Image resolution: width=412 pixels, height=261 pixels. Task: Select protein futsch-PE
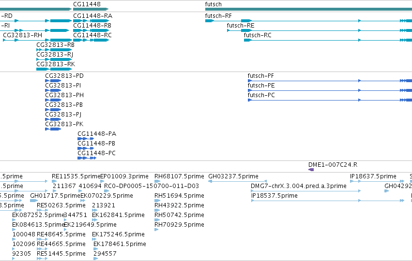(261, 86)
